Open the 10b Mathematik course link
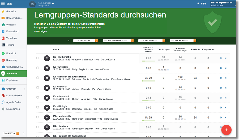 pyautogui.click(x=62, y=116)
